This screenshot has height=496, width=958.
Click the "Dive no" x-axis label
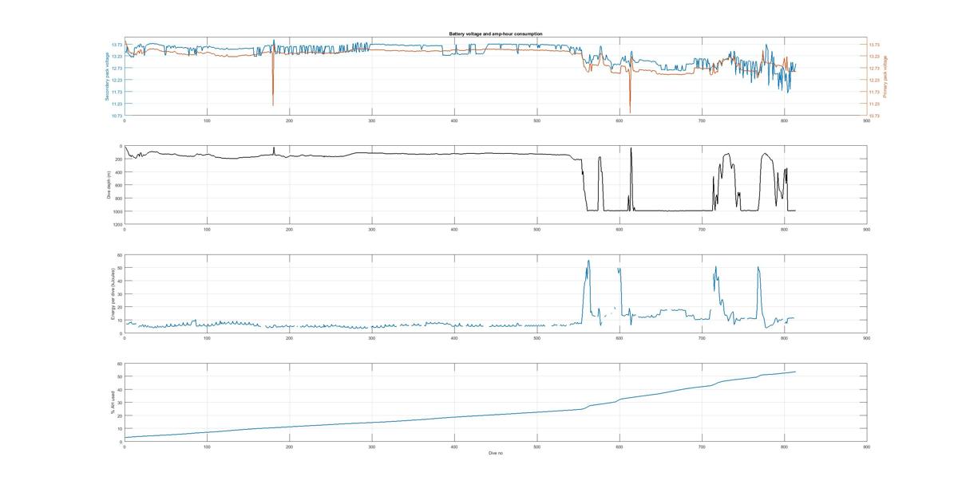point(495,453)
